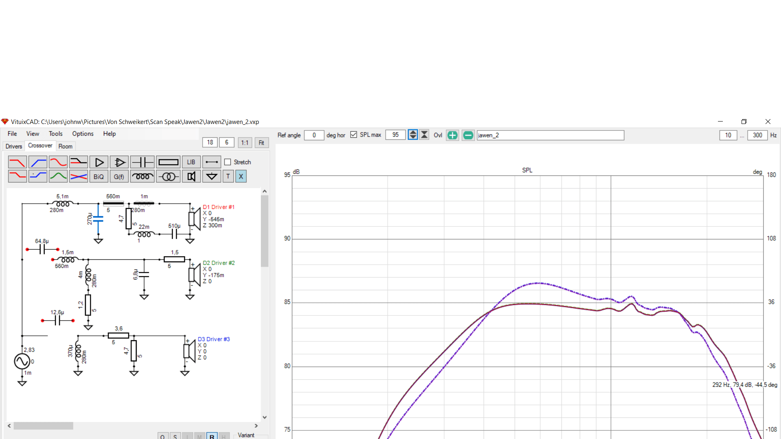Switch to the Crossover tab
Screen dimensions: 781x439
(40, 146)
